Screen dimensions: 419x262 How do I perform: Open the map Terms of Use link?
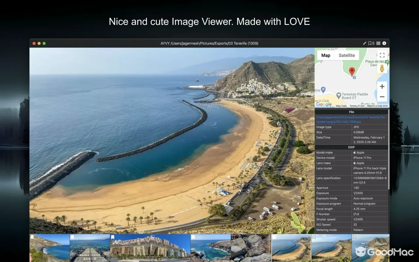pyautogui.click(x=357, y=106)
